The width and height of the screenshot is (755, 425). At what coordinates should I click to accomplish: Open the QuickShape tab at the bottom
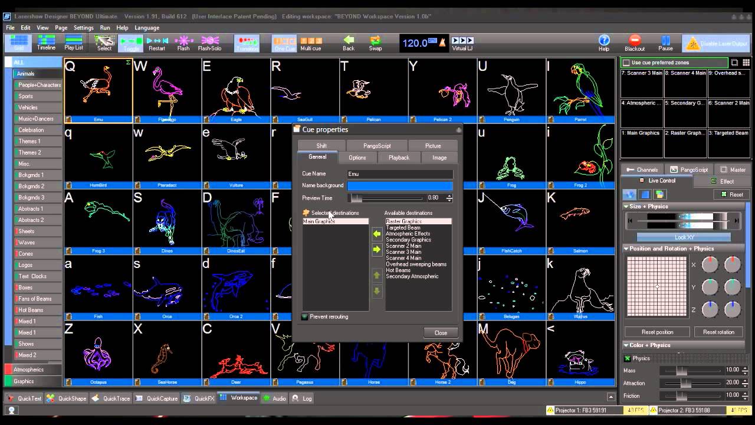point(67,398)
